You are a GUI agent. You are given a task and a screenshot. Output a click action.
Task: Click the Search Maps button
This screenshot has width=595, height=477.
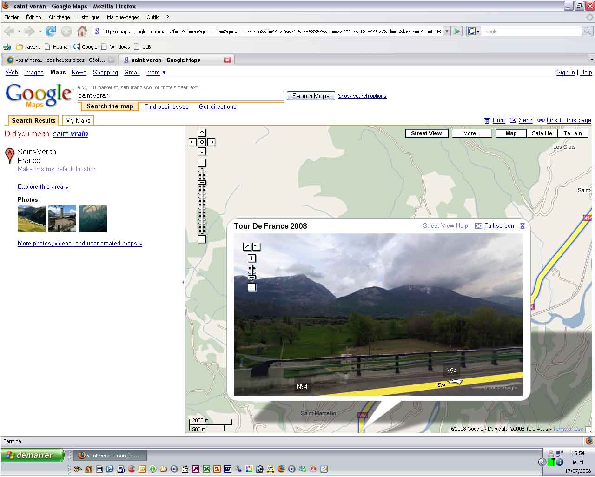pyautogui.click(x=311, y=96)
